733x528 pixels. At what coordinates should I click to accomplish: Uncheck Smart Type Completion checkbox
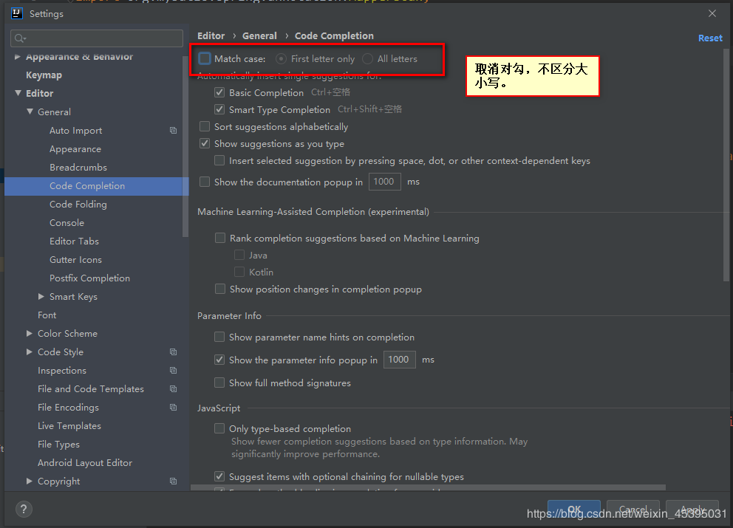[x=219, y=109]
